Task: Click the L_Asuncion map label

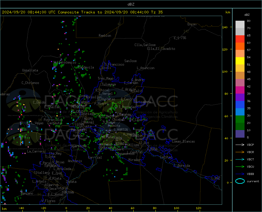Action: point(146,68)
